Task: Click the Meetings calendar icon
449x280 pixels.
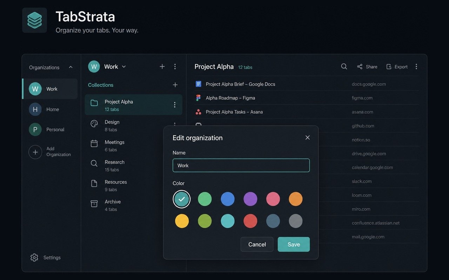Action: pyautogui.click(x=94, y=143)
